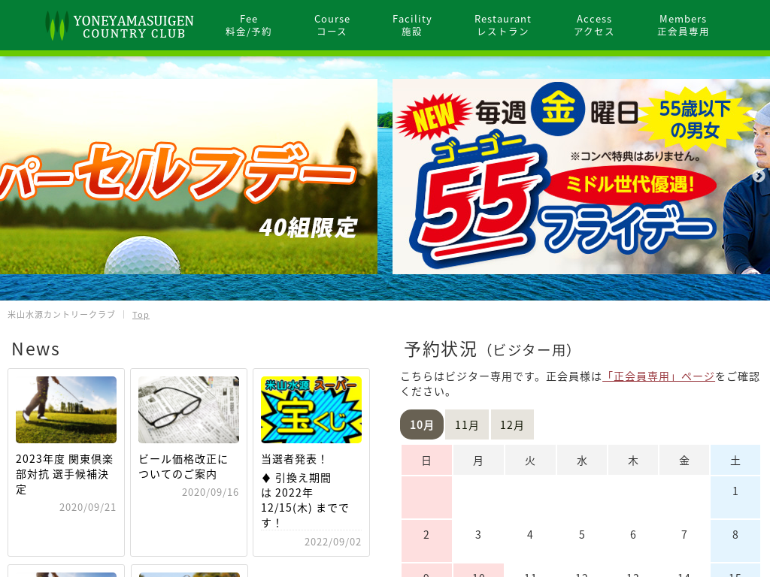Image resolution: width=770 pixels, height=577 pixels.
Task: Click the 土 weekday header
Action: click(735, 461)
